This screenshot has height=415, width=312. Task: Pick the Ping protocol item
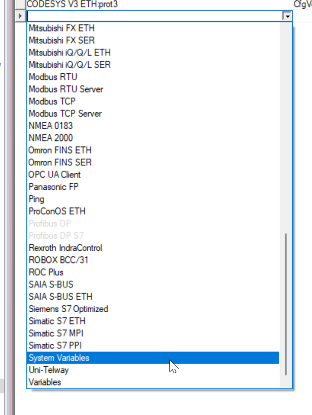pos(153,199)
